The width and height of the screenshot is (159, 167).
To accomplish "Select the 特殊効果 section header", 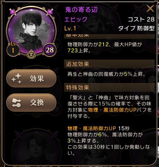I will tap(109, 88).
